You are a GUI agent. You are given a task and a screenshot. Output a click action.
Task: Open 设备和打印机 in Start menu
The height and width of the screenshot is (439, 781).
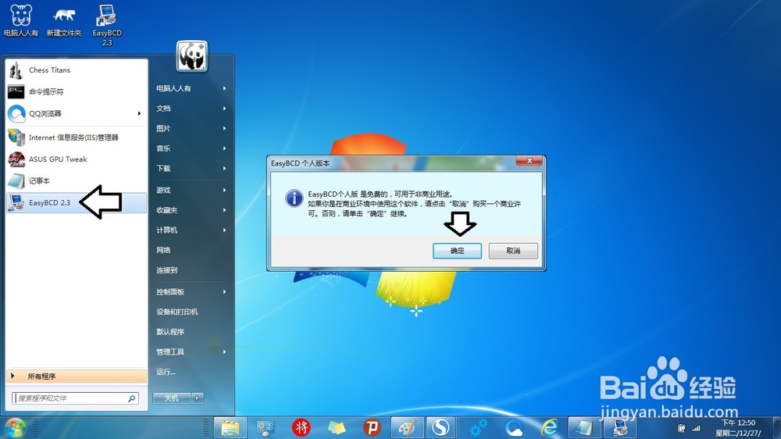click(x=192, y=312)
